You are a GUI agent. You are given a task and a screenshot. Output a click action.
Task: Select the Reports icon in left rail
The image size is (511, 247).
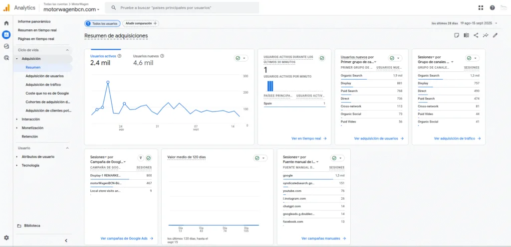click(6, 34)
